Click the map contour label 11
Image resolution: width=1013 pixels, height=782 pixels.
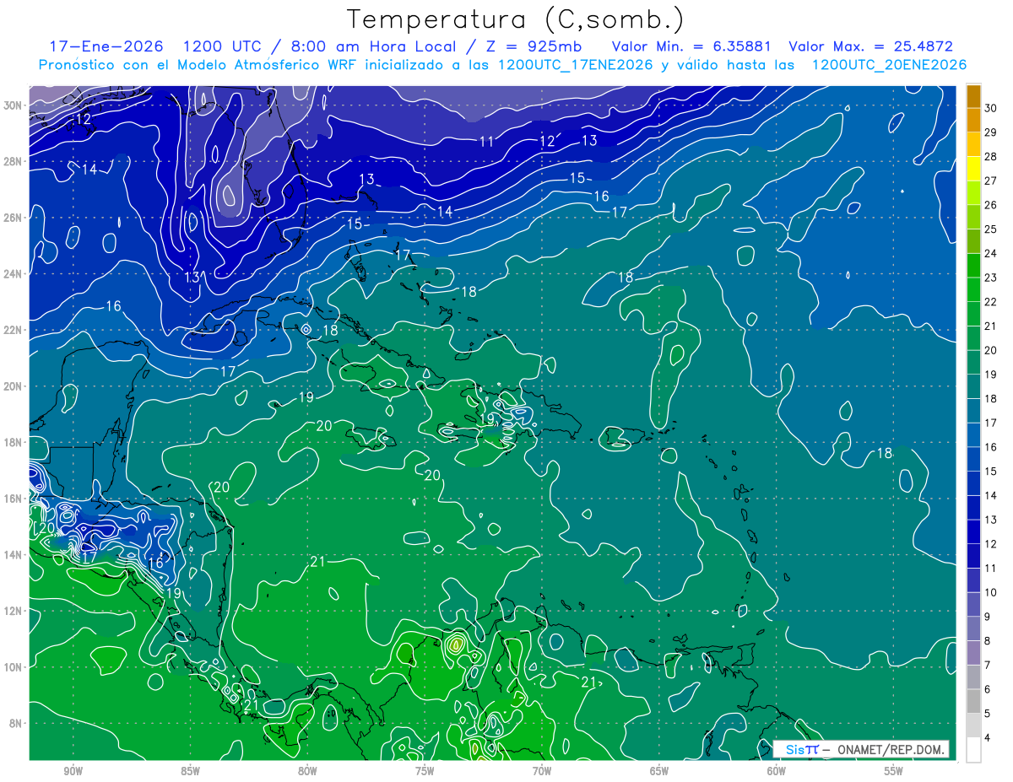tap(487, 142)
